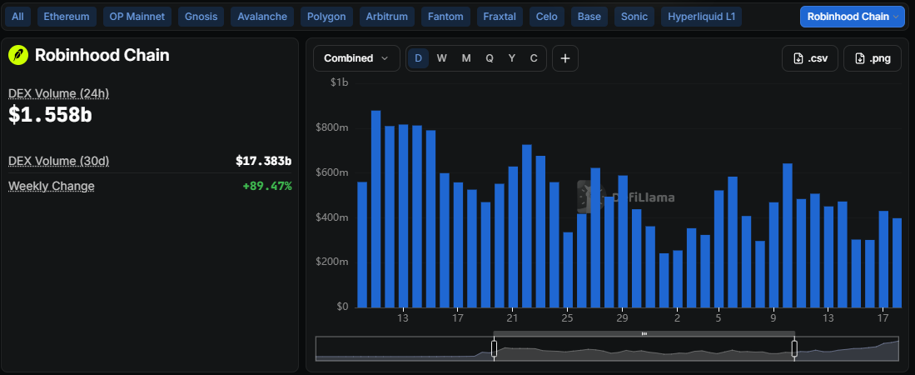Click the right handle of range slider

pyautogui.click(x=794, y=348)
